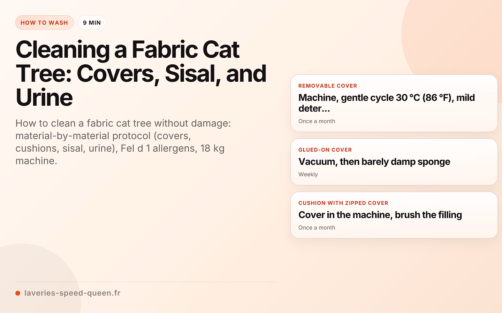Click the CUSHION WITH ZIPPED COVER label
Image resolution: width=502 pixels, height=313 pixels.
pos(343,203)
